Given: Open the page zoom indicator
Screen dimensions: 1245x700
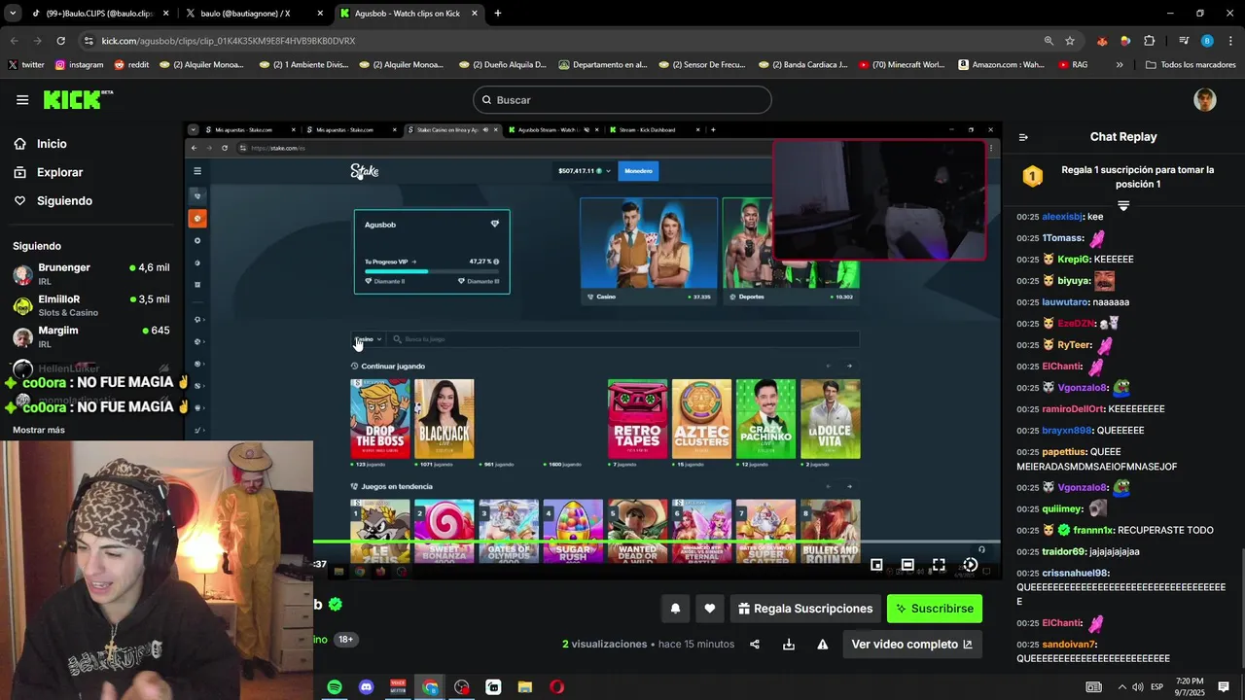Looking at the screenshot, I should tap(1049, 41).
